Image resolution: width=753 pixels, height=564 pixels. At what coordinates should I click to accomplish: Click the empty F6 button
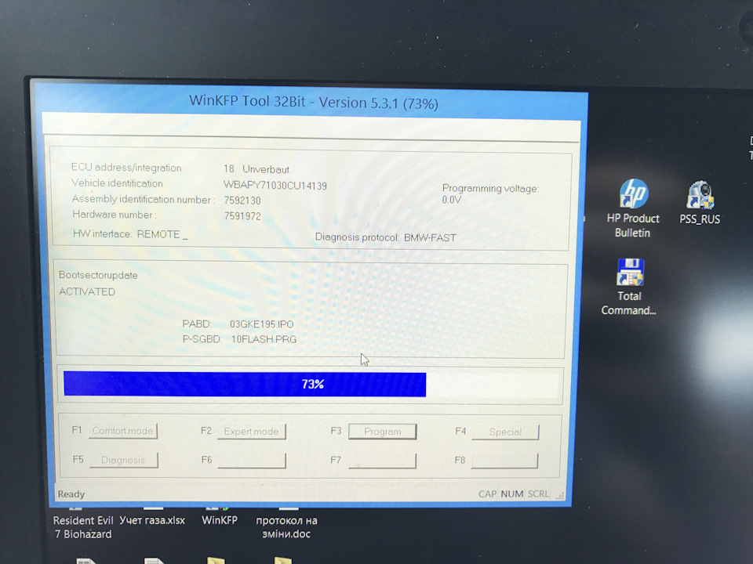tap(252, 461)
